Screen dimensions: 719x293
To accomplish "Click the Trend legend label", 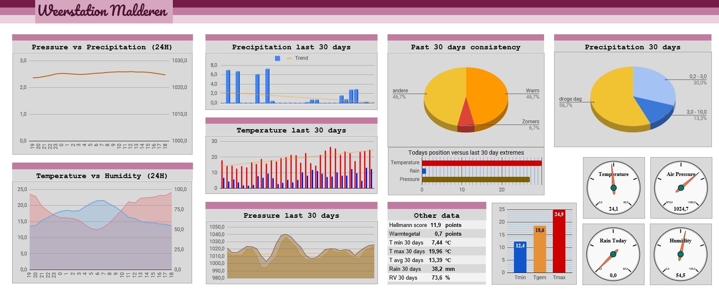I will (x=301, y=58).
